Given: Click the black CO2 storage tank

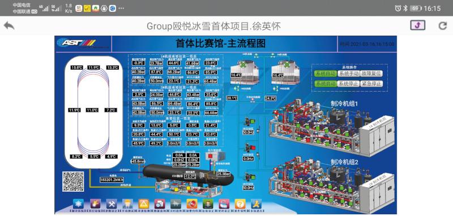Looking at the screenshot, I should (x=188, y=175).
